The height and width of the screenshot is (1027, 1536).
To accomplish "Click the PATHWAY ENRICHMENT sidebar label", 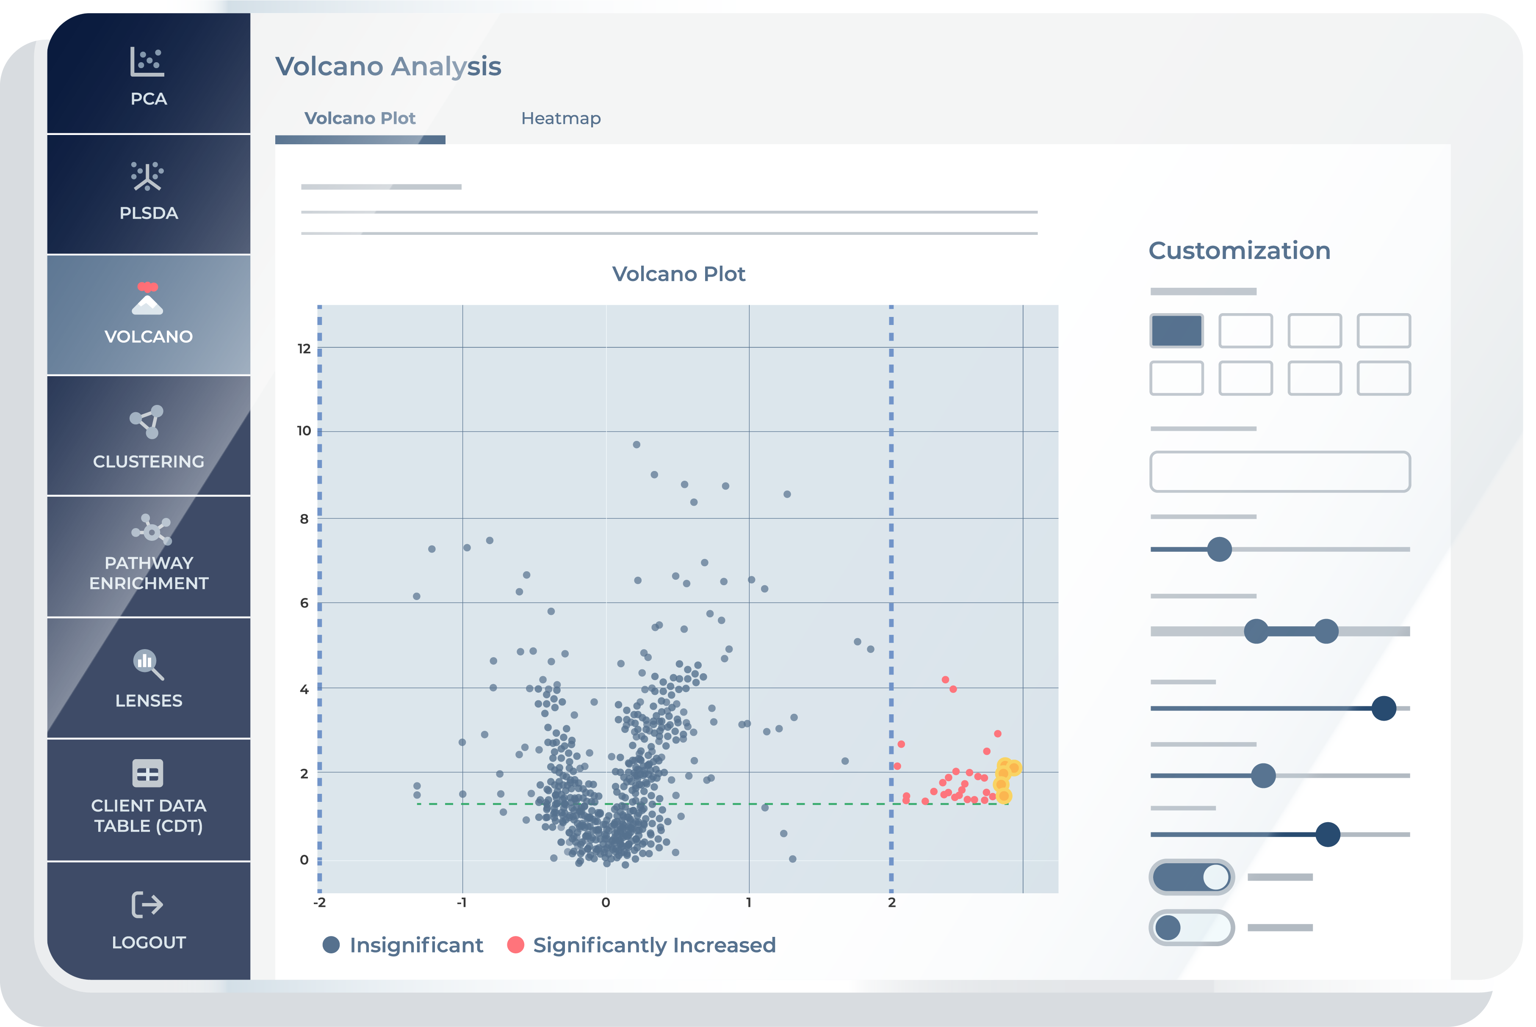I will click(x=149, y=573).
